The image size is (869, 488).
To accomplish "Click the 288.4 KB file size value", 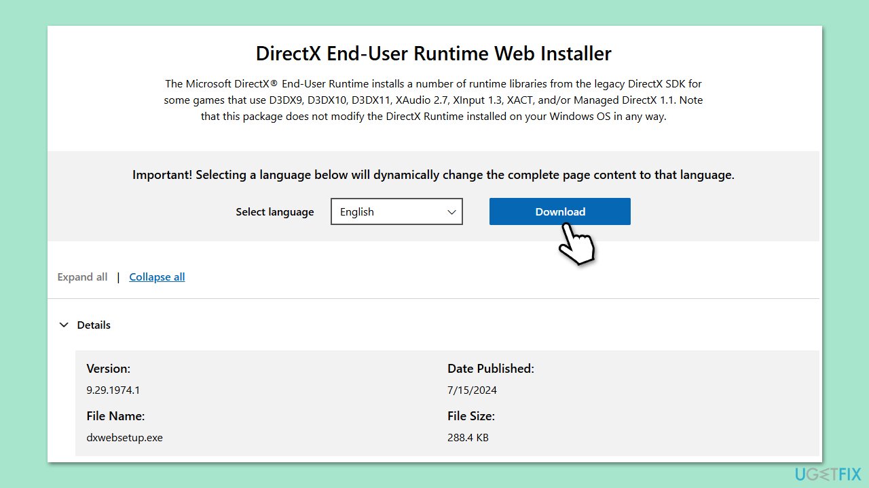I will tap(468, 437).
